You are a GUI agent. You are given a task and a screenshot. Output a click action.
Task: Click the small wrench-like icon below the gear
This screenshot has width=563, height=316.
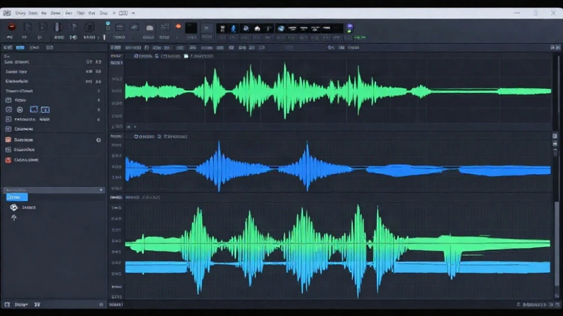pos(14,218)
